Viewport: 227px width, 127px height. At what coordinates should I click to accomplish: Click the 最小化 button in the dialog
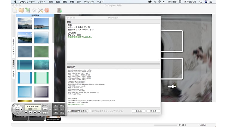point(139,111)
